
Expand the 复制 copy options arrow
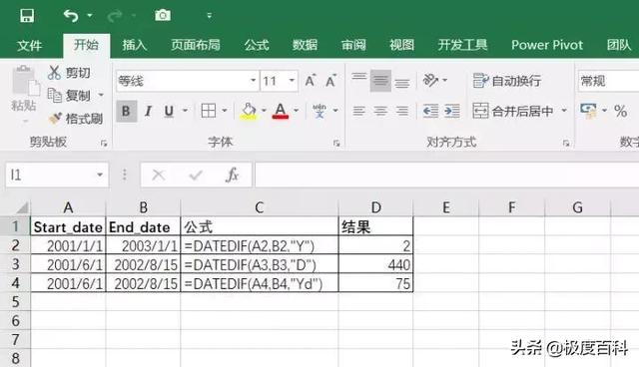point(101,95)
